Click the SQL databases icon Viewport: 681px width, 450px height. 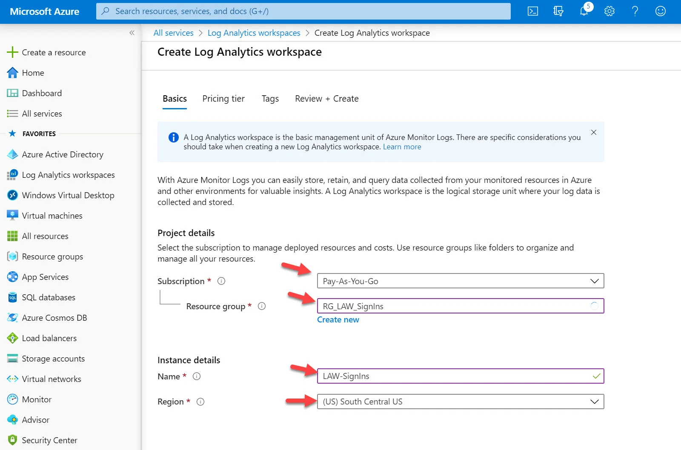coord(12,297)
